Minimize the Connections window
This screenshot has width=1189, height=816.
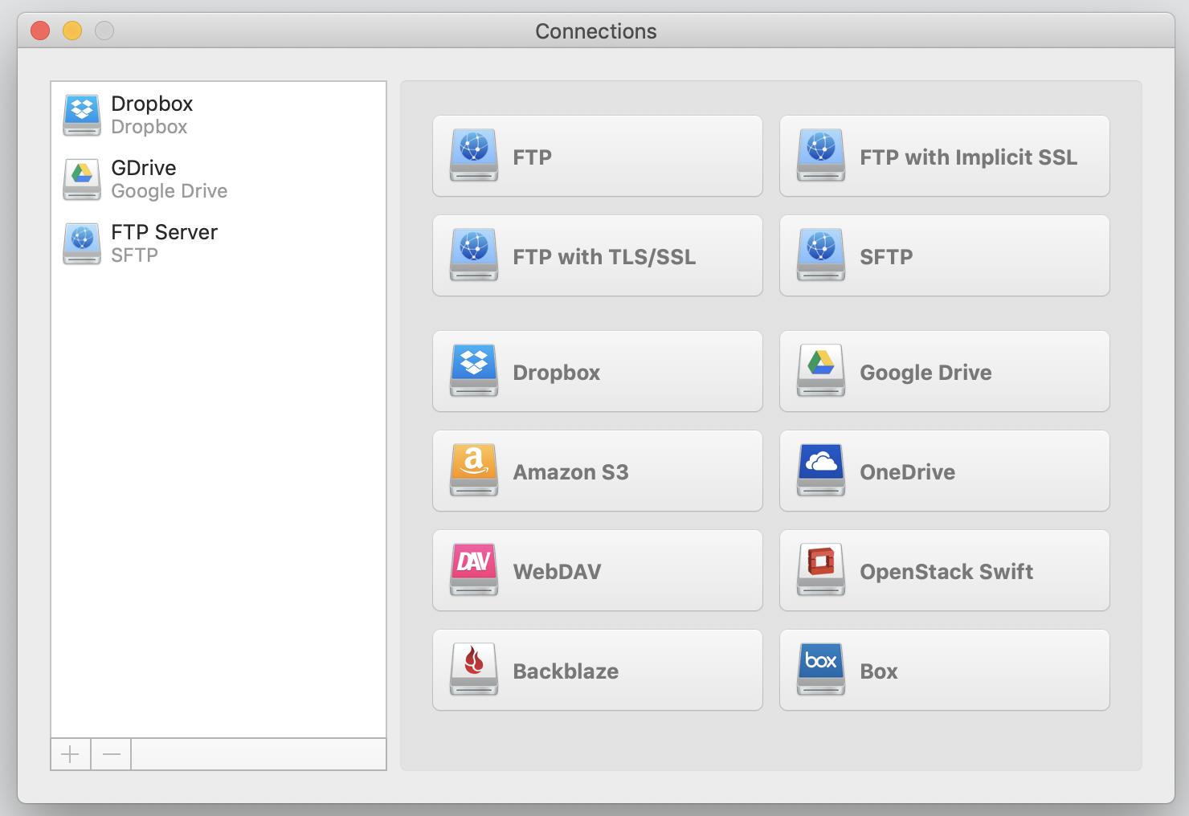pyautogui.click(x=72, y=31)
